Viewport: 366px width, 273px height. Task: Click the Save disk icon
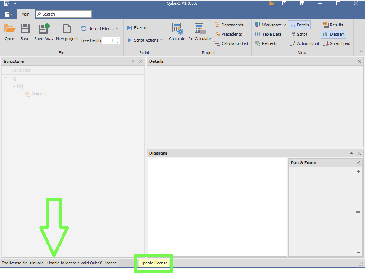[25, 29]
